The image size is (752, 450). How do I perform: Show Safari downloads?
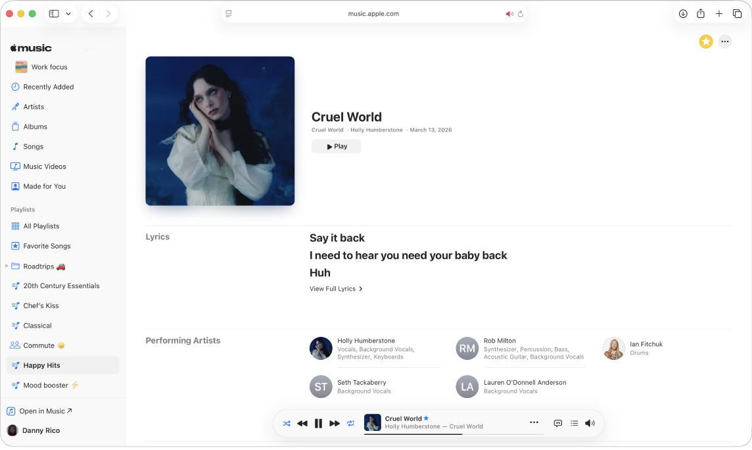[x=683, y=14]
